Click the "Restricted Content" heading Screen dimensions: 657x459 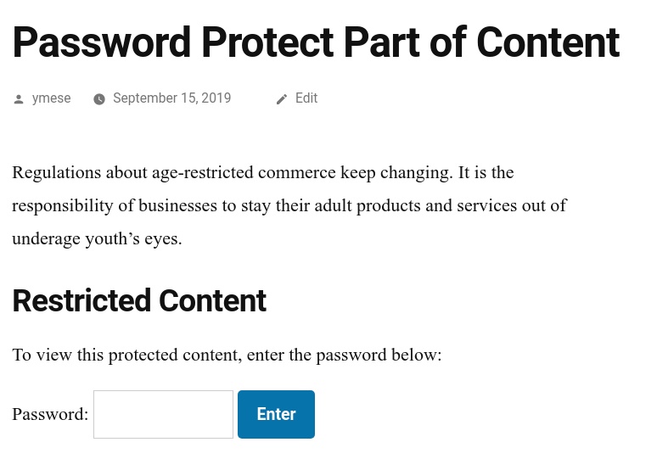coord(139,300)
